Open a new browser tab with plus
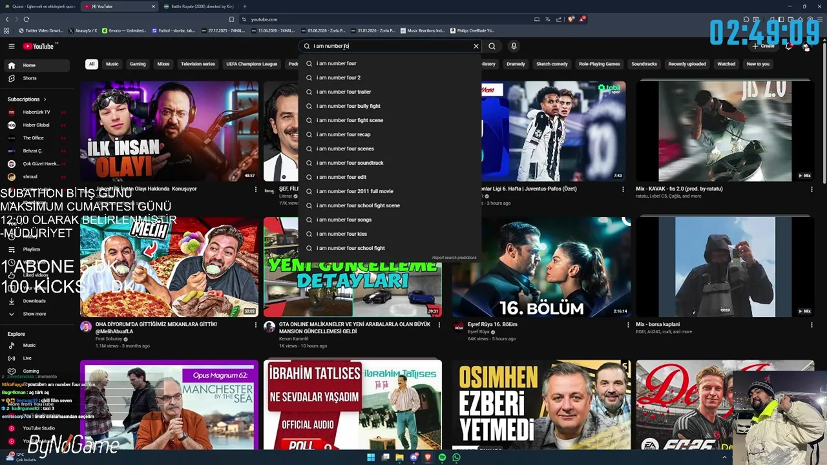 click(245, 6)
